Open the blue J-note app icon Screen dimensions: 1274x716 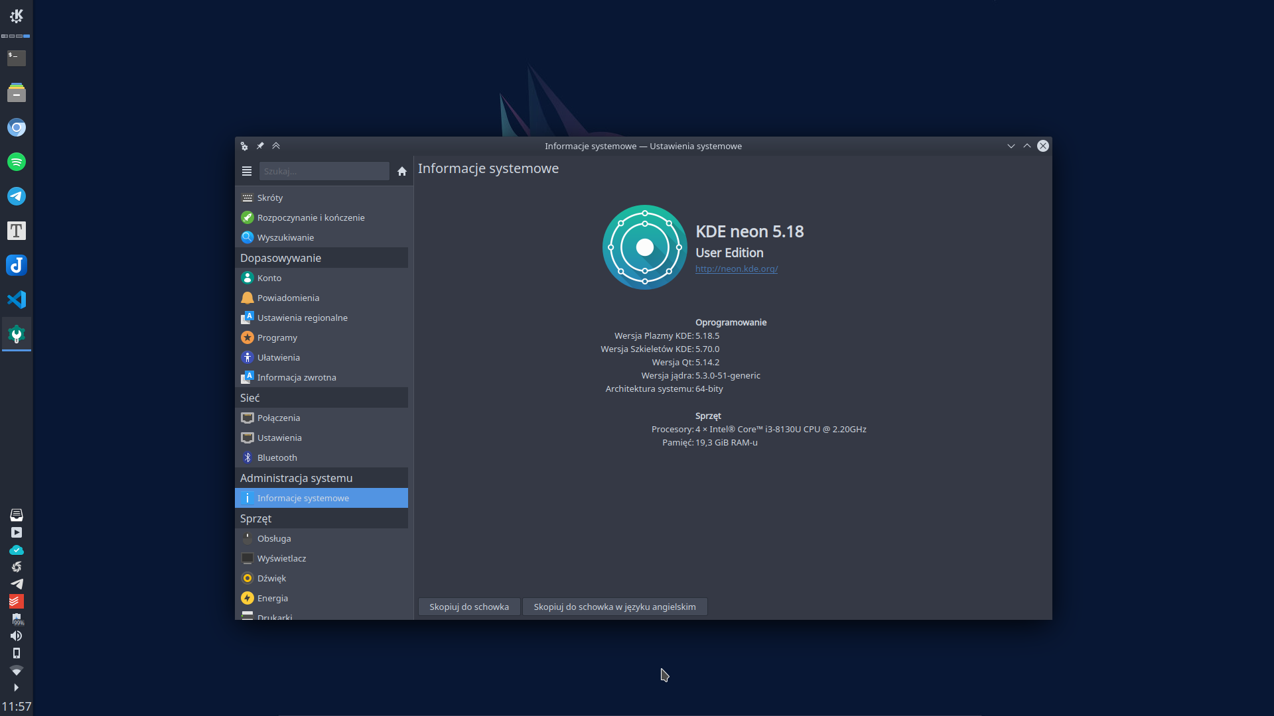(x=16, y=265)
